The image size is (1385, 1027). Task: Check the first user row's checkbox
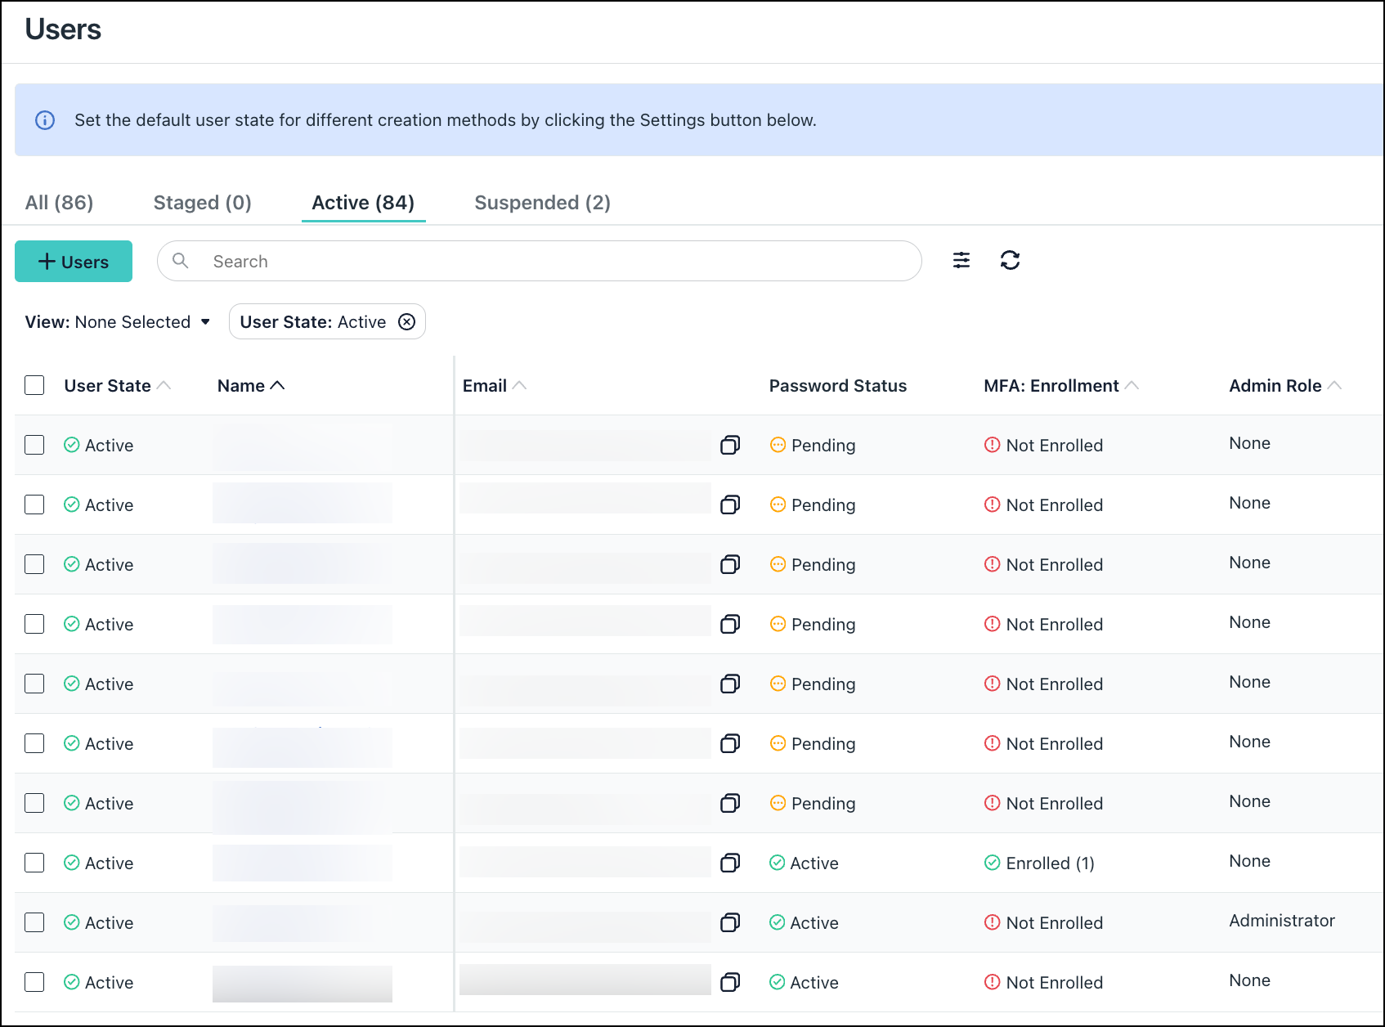[x=34, y=445]
